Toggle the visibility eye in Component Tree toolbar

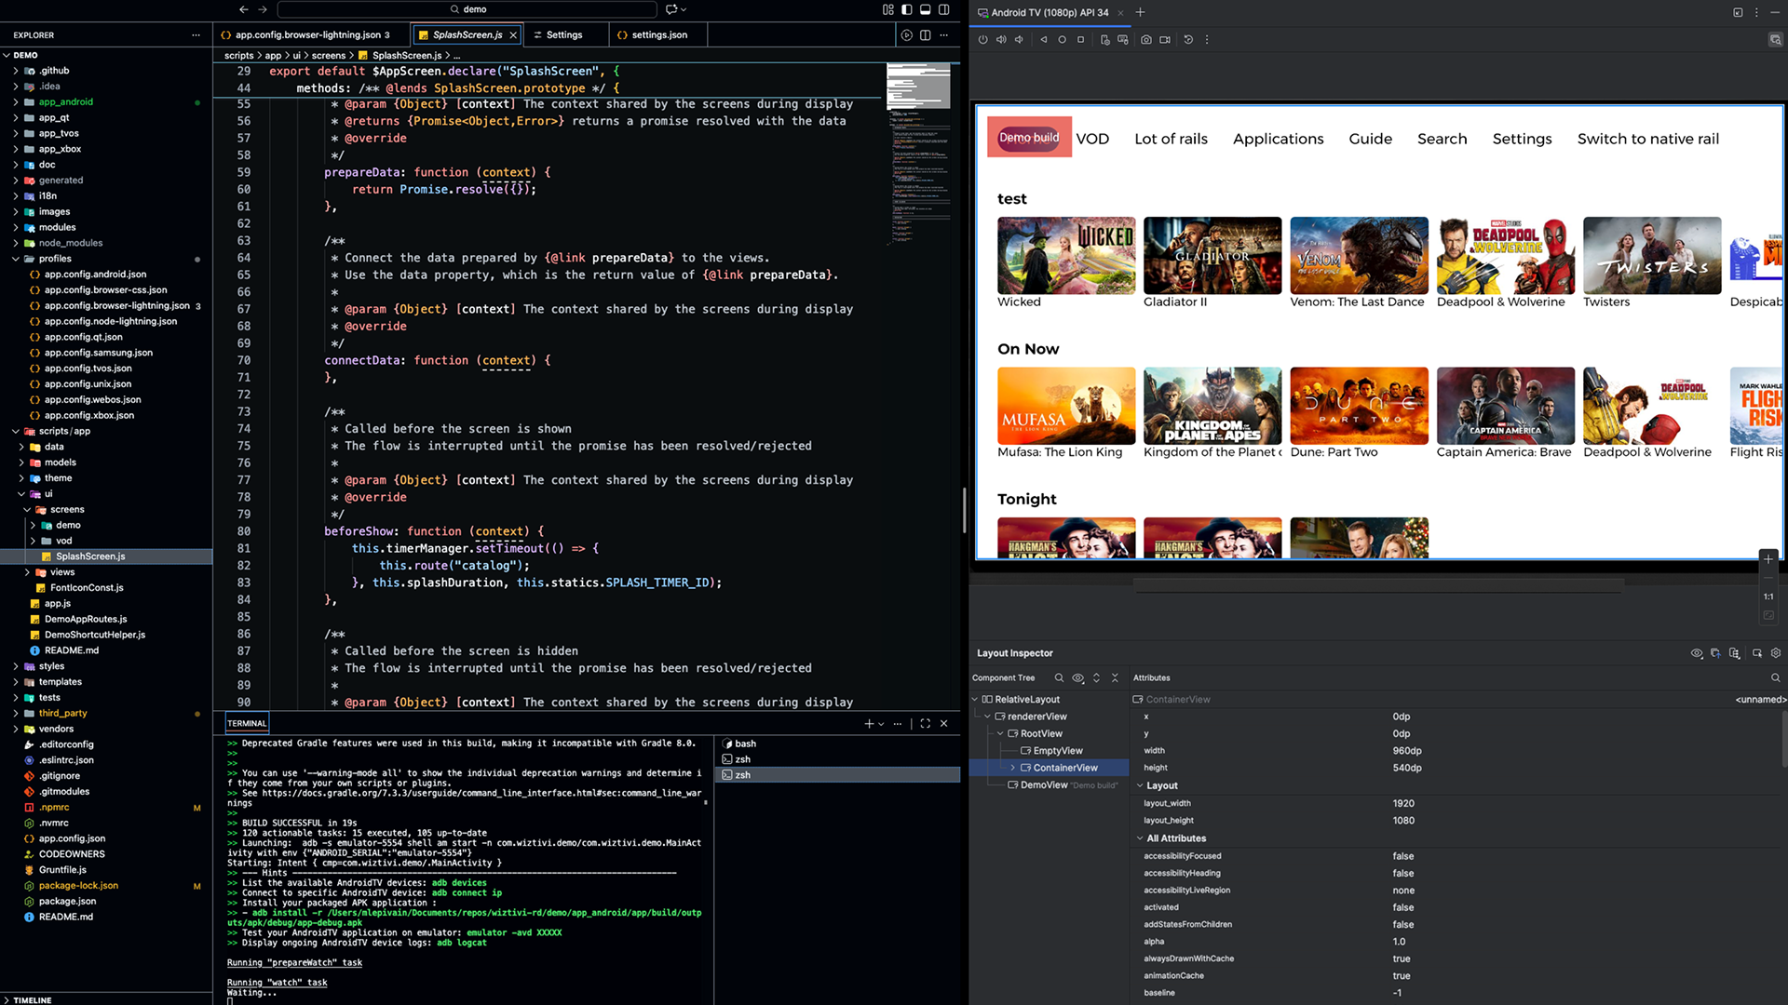coord(1078,678)
